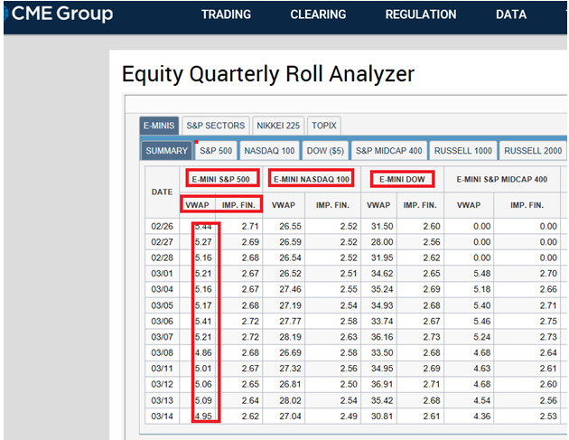Click the VWAP header under E-MINI NASDAQ 100
Screen dimensions: 569x440
[284, 205]
